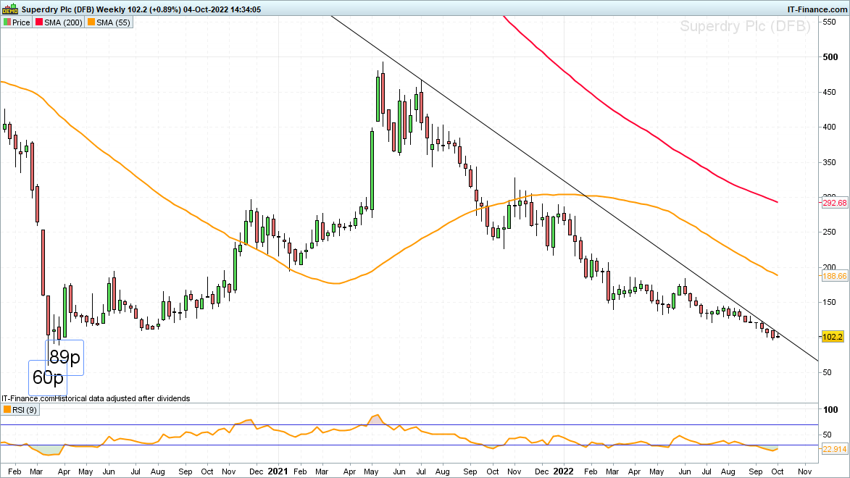The width and height of the screenshot is (850, 478).
Task: Click the Nov label at far right of time axis
Action: [x=804, y=471]
